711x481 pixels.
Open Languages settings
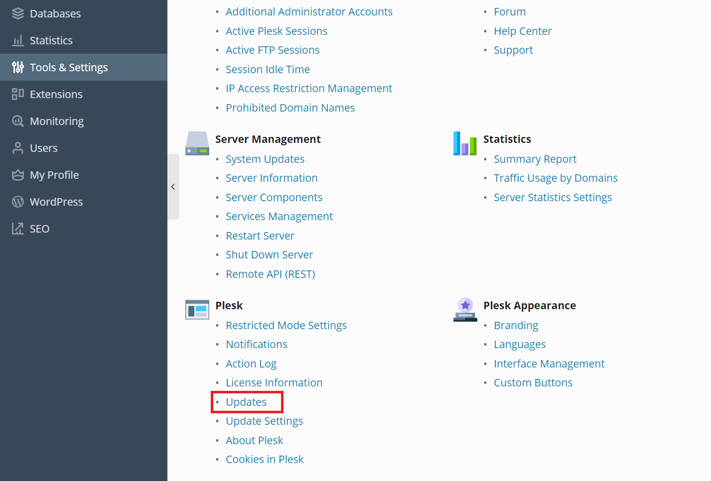coord(520,344)
